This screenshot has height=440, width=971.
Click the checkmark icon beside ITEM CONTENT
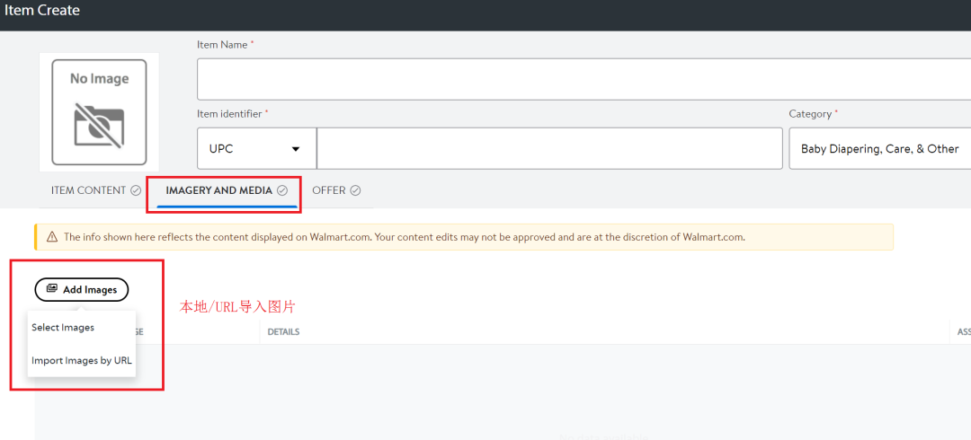136,190
